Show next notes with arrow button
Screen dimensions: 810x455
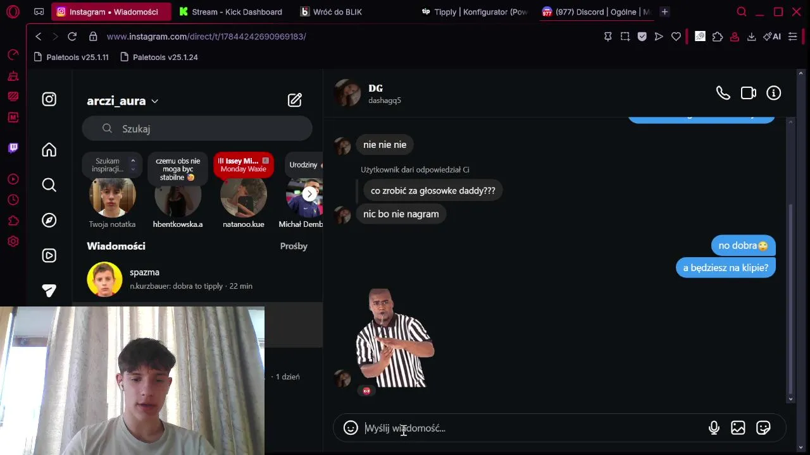tap(309, 194)
